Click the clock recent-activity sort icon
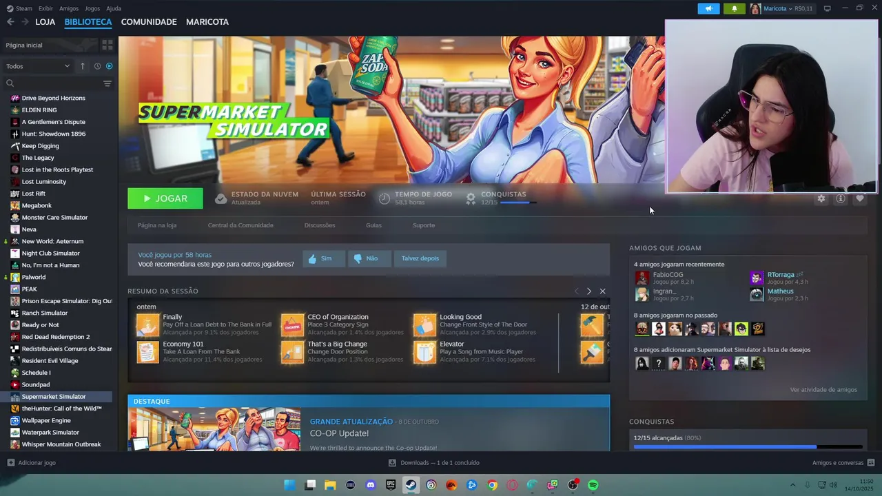The height and width of the screenshot is (496, 882). coord(97,66)
